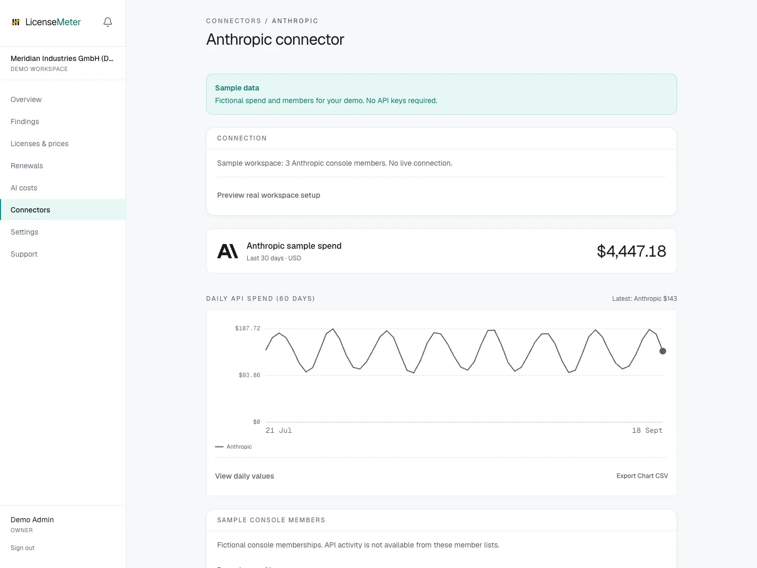This screenshot has width=757, height=568.
Task: Toggle Anthropic series in chart legend
Action: (233, 447)
